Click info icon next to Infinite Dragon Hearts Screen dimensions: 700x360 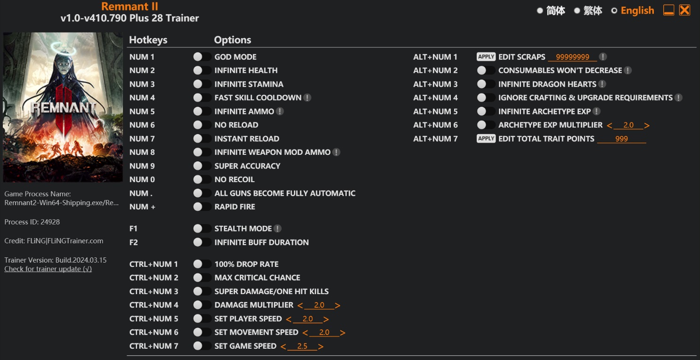pyautogui.click(x=602, y=84)
